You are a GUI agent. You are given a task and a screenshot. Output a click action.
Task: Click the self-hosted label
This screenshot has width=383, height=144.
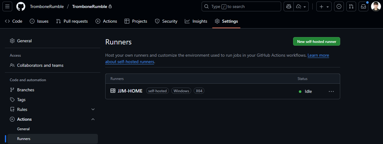tap(158, 91)
